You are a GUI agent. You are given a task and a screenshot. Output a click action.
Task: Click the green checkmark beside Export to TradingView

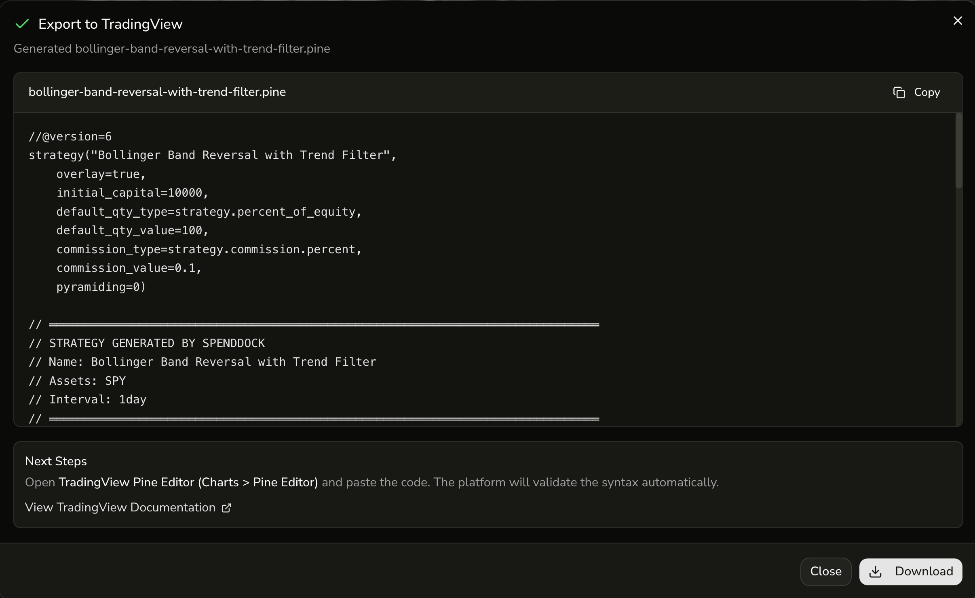(x=22, y=24)
